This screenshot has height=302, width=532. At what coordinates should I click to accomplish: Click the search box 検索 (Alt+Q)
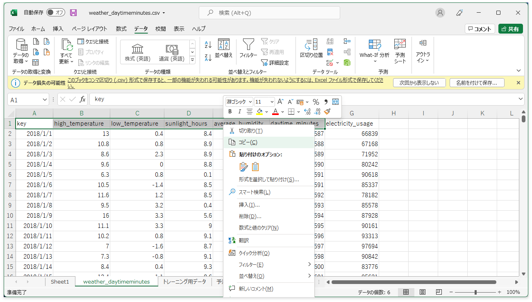pyautogui.click(x=269, y=13)
